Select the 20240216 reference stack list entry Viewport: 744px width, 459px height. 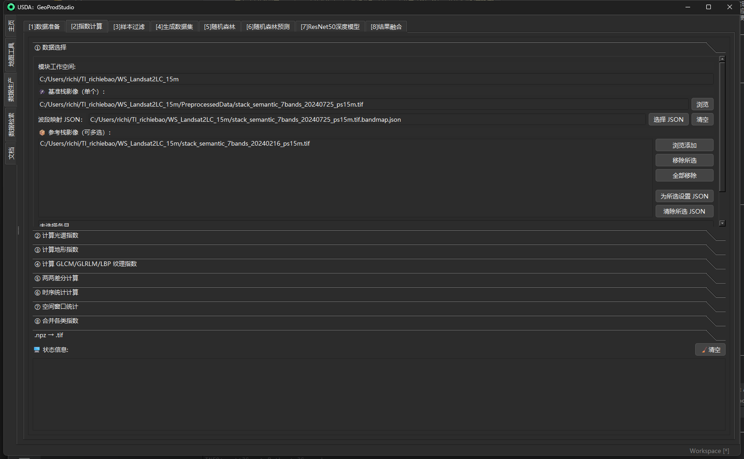175,144
